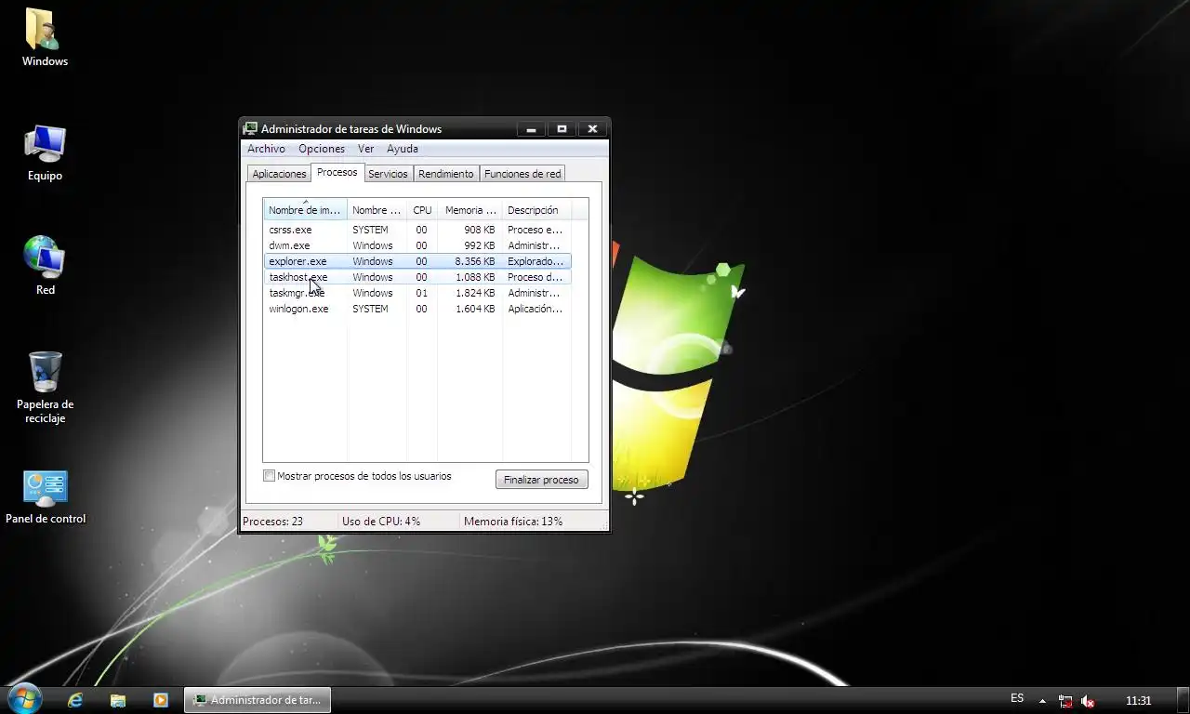Open the Archivo menu
1190x714 pixels.
coord(266,149)
